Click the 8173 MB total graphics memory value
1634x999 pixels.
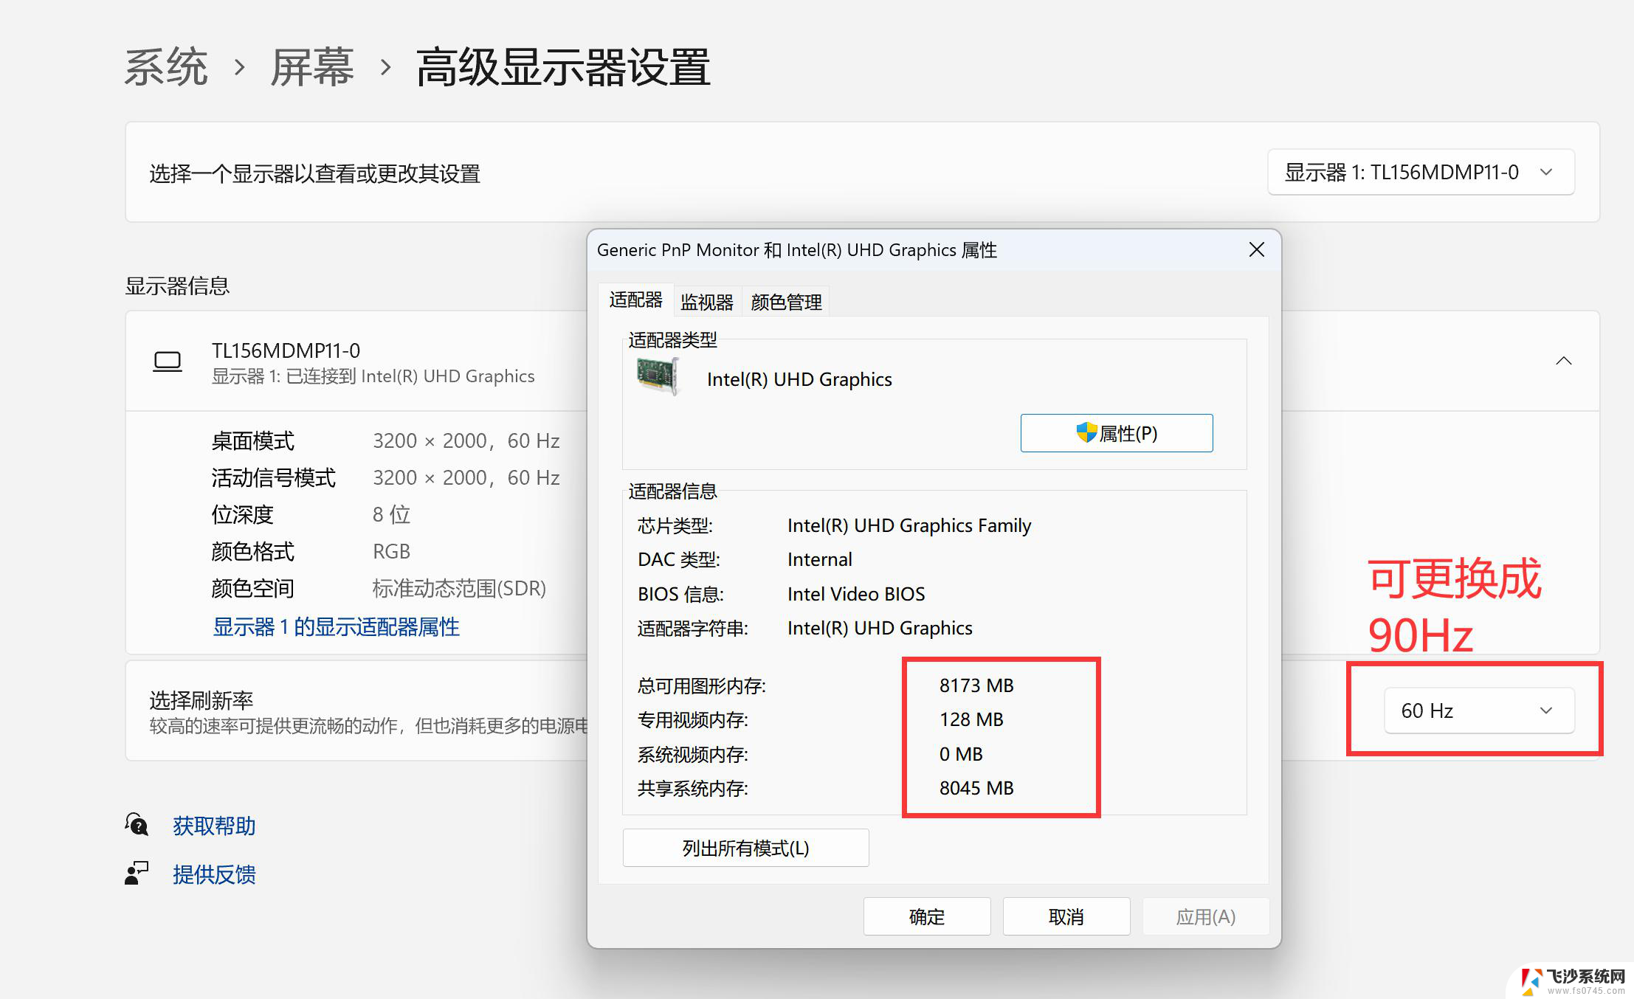coord(976,685)
